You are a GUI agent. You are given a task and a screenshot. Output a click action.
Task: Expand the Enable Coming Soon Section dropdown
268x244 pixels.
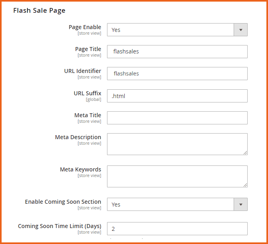[x=177, y=205]
